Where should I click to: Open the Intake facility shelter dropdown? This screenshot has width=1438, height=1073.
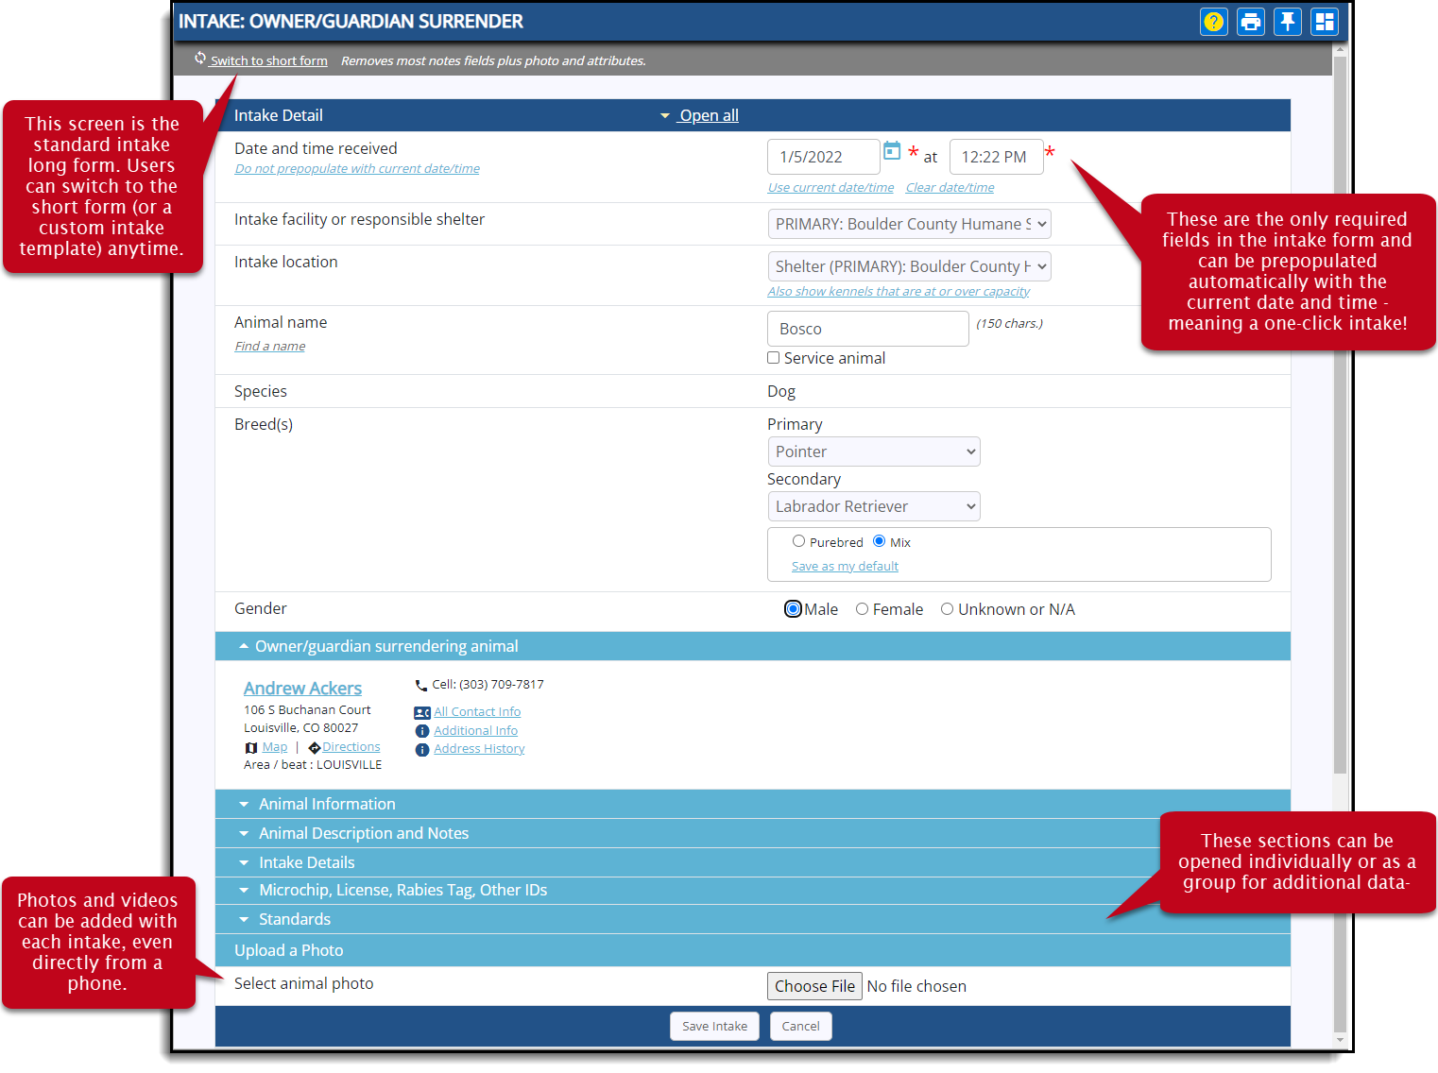coord(909,224)
